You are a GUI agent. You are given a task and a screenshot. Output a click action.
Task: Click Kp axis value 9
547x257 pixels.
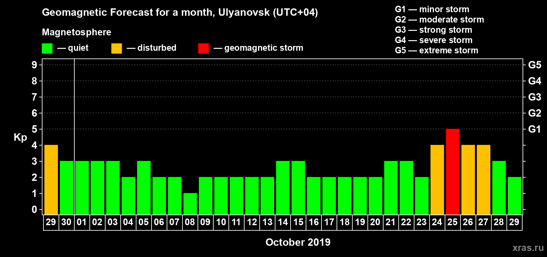click(x=34, y=65)
